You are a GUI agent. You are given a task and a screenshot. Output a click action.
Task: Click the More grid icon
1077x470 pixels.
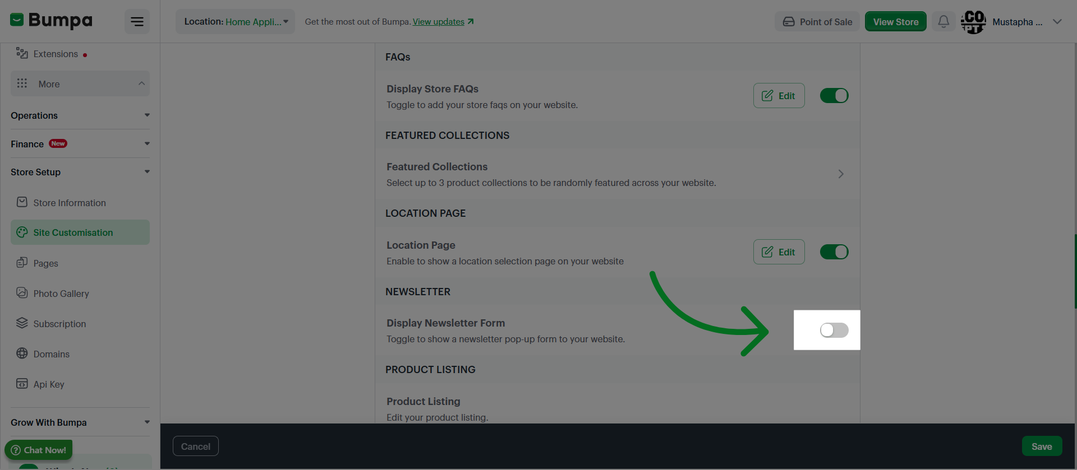pos(22,83)
